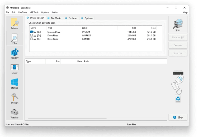
Task: Click the 476.9 GB size value
Action: [x=131, y=39]
